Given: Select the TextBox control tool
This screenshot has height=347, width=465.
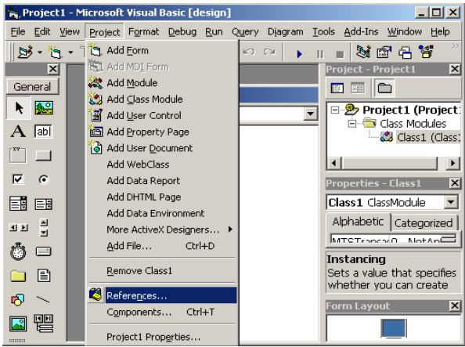Looking at the screenshot, I should pyautogui.click(x=44, y=131).
